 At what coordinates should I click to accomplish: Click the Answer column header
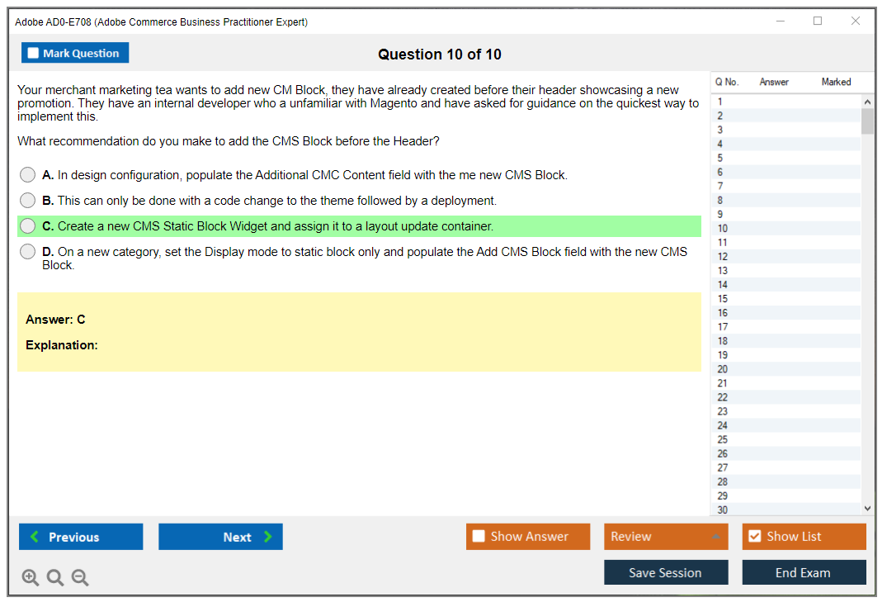774,82
